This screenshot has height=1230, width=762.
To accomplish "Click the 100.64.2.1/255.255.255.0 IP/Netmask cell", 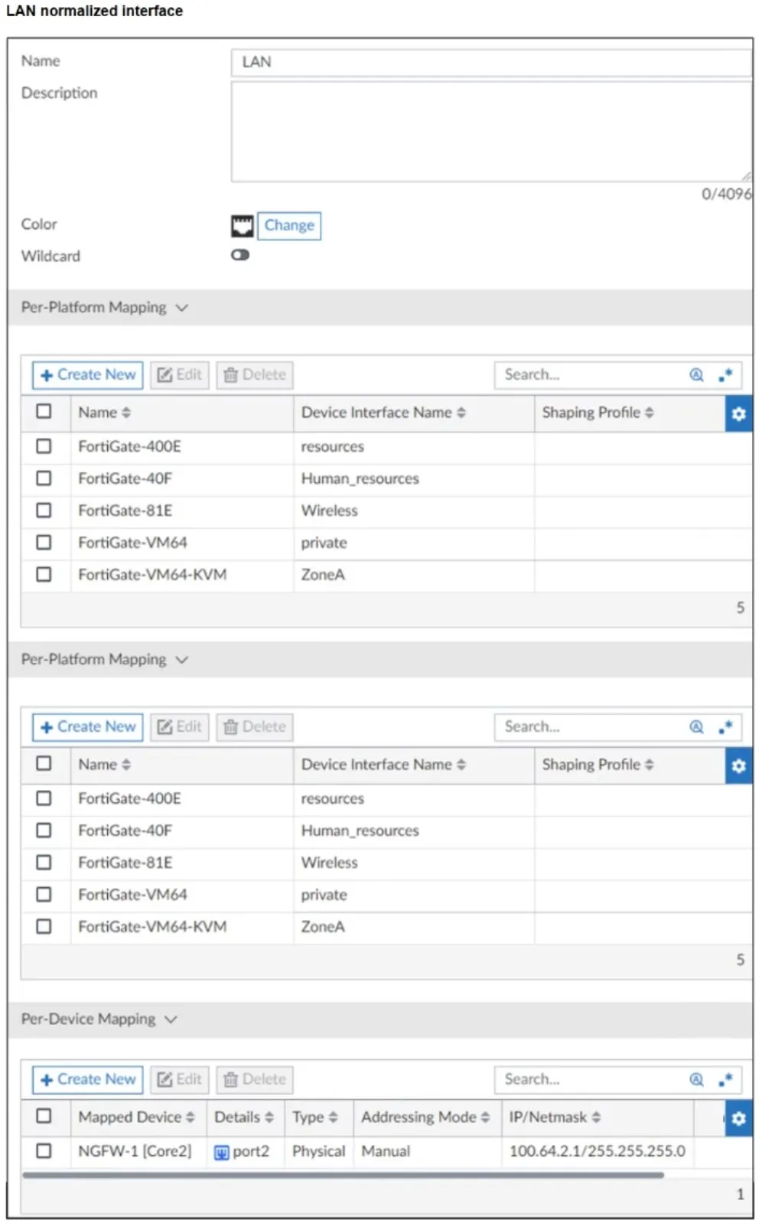I will [598, 1151].
